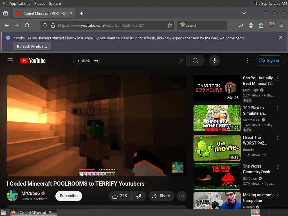Expand the list all tabs chevron
The height and width of the screenshot is (216, 288).
(244, 13)
